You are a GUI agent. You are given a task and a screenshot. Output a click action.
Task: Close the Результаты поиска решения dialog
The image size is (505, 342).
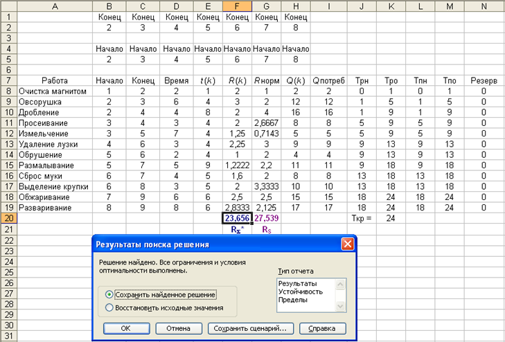[x=348, y=244]
